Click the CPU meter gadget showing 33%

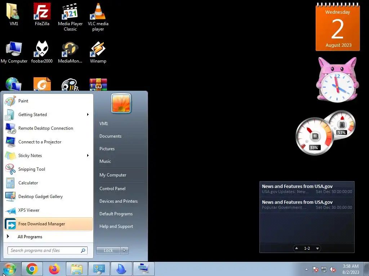tap(314, 137)
